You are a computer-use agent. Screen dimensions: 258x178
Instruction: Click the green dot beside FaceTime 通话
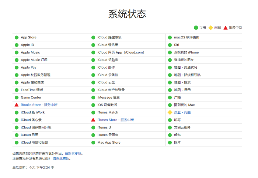(x=17, y=90)
